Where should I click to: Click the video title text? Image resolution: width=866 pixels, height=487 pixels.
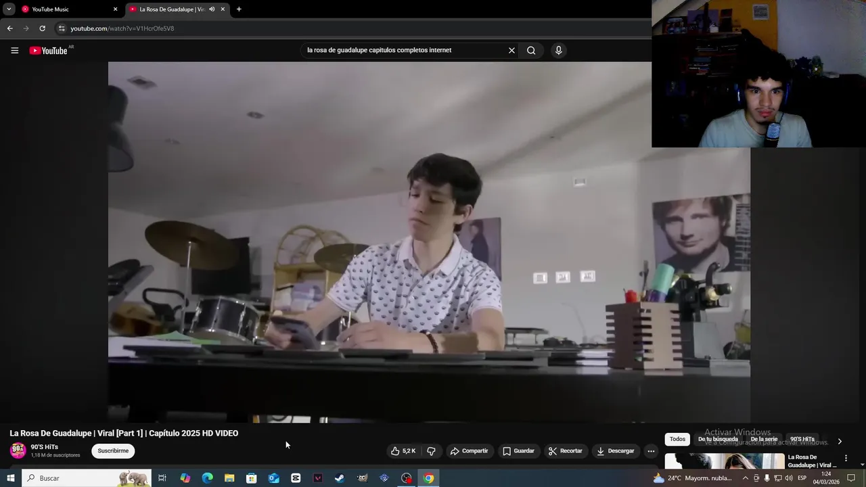[x=124, y=434]
